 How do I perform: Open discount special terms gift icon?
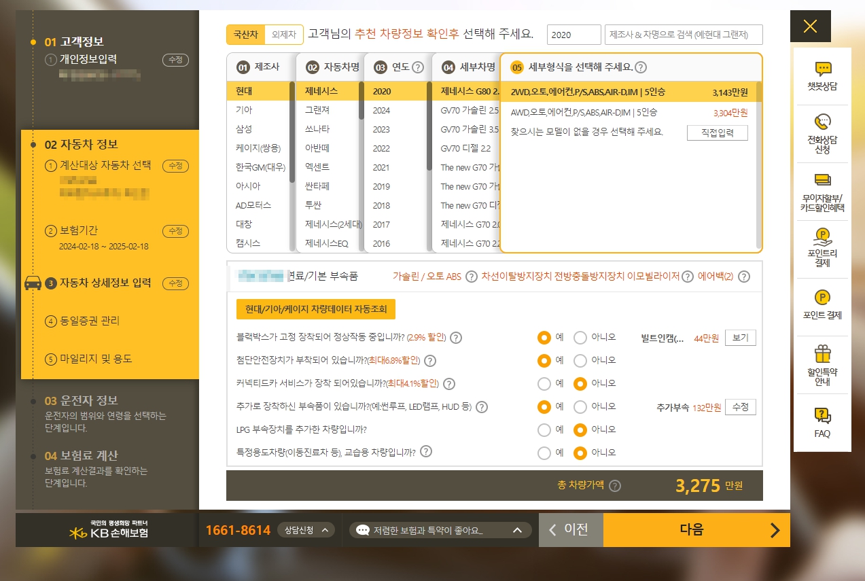(823, 353)
